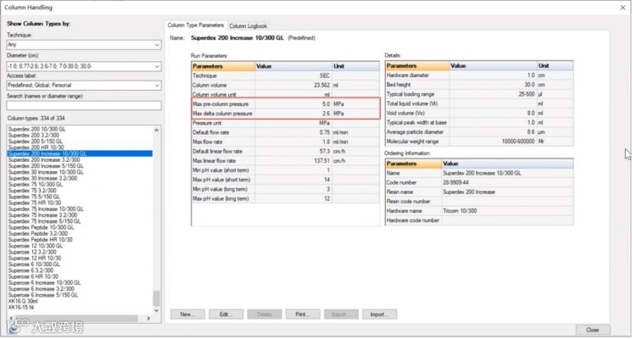Select Superdex 200 5/150 GL in the list
The image size is (632, 339).
point(36,142)
